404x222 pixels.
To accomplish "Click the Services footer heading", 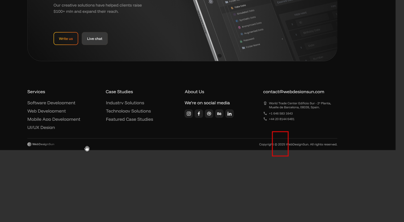I will (x=36, y=92).
